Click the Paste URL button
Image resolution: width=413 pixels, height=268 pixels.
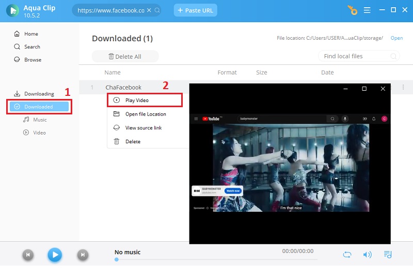pos(196,10)
